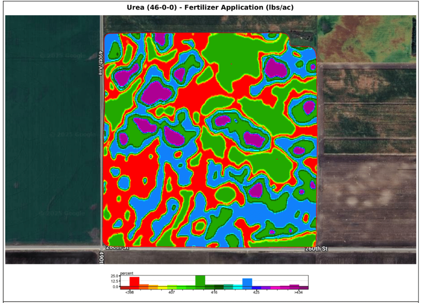
Task: Select the yellow legend color segment
Action: click(x=162, y=288)
